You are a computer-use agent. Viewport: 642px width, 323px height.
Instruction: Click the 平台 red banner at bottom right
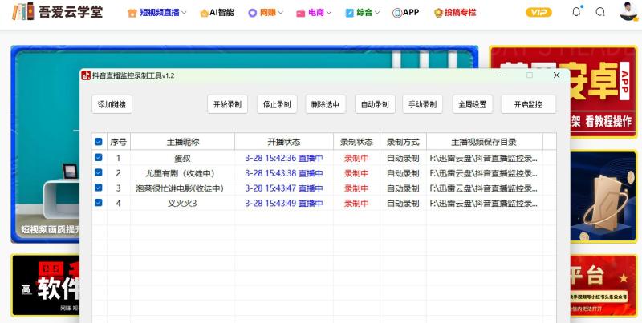[604, 285]
